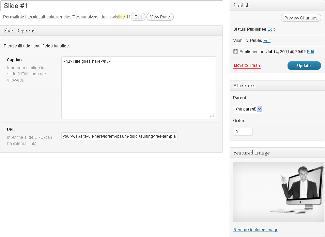Click Remove featured image link
325x237 pixels.
256,230
